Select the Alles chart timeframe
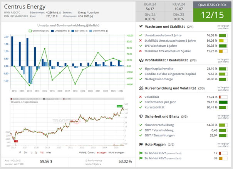This screenshot has width=233, height=169. [x=49, y=152]
